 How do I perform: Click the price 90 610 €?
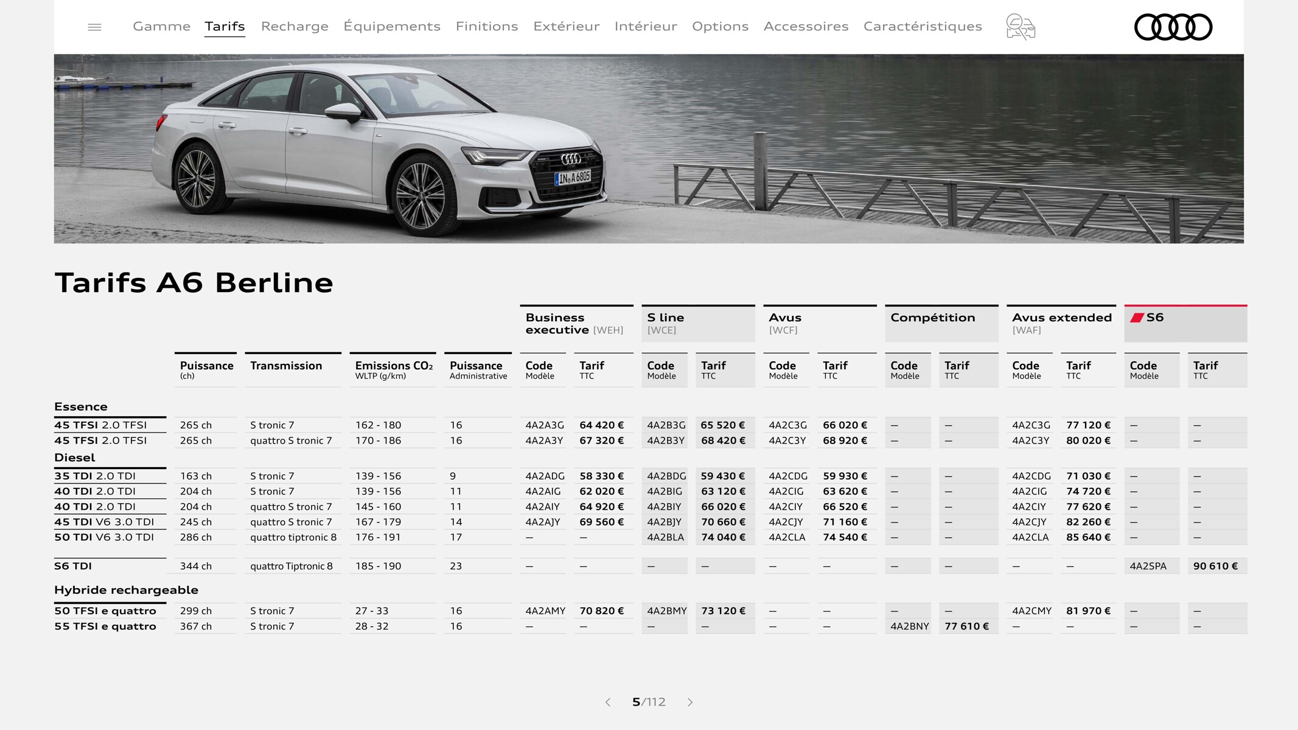(1215, 566)
